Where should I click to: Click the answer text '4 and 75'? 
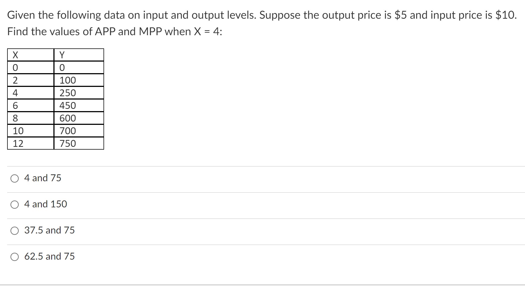point(43,178)
